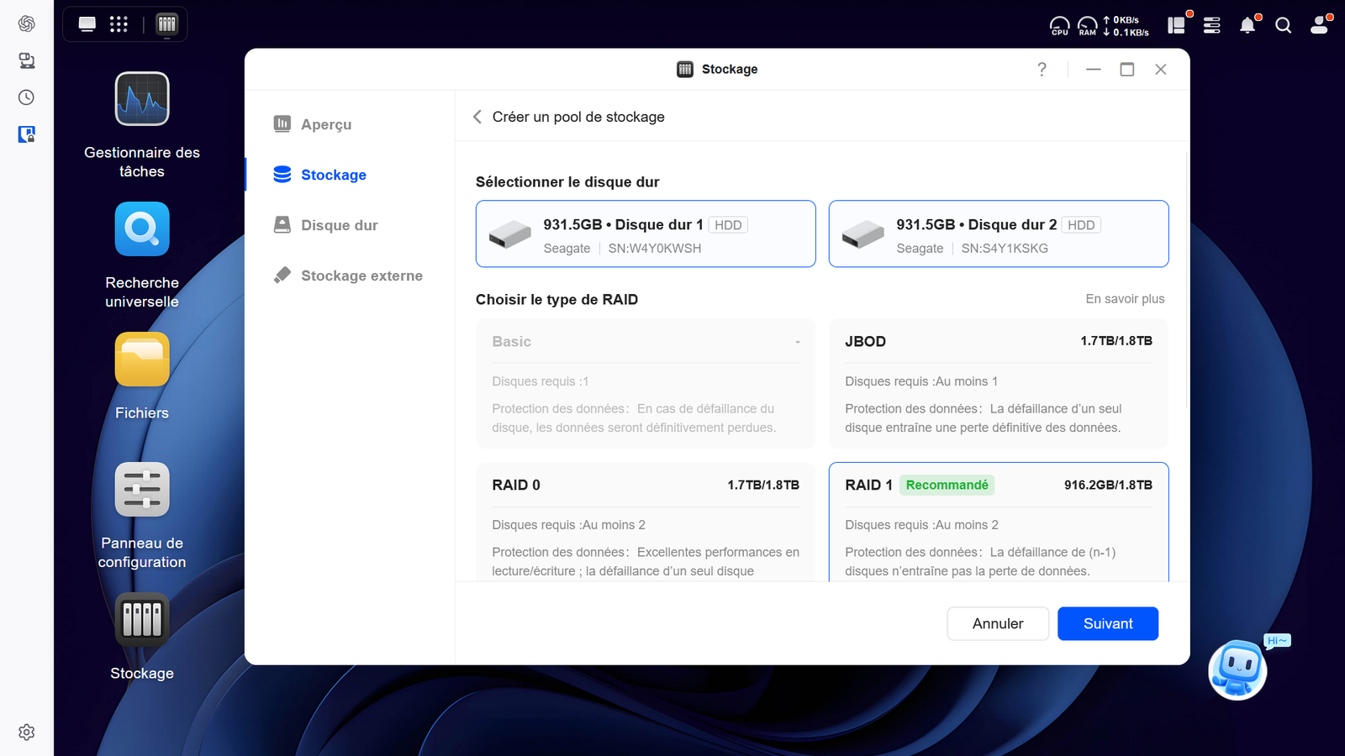Image resolution: width=1345 pixels, height=756 pixels.
Task: Open the global search magnifier
Action: [1284, 25]
